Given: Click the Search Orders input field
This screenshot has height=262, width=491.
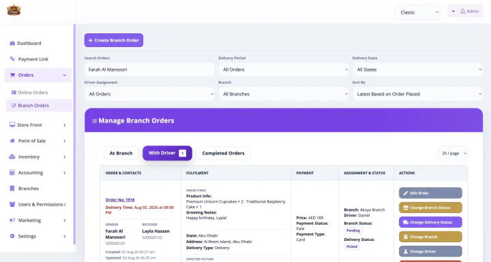Looking at the screenshot, I should (149, 69).
